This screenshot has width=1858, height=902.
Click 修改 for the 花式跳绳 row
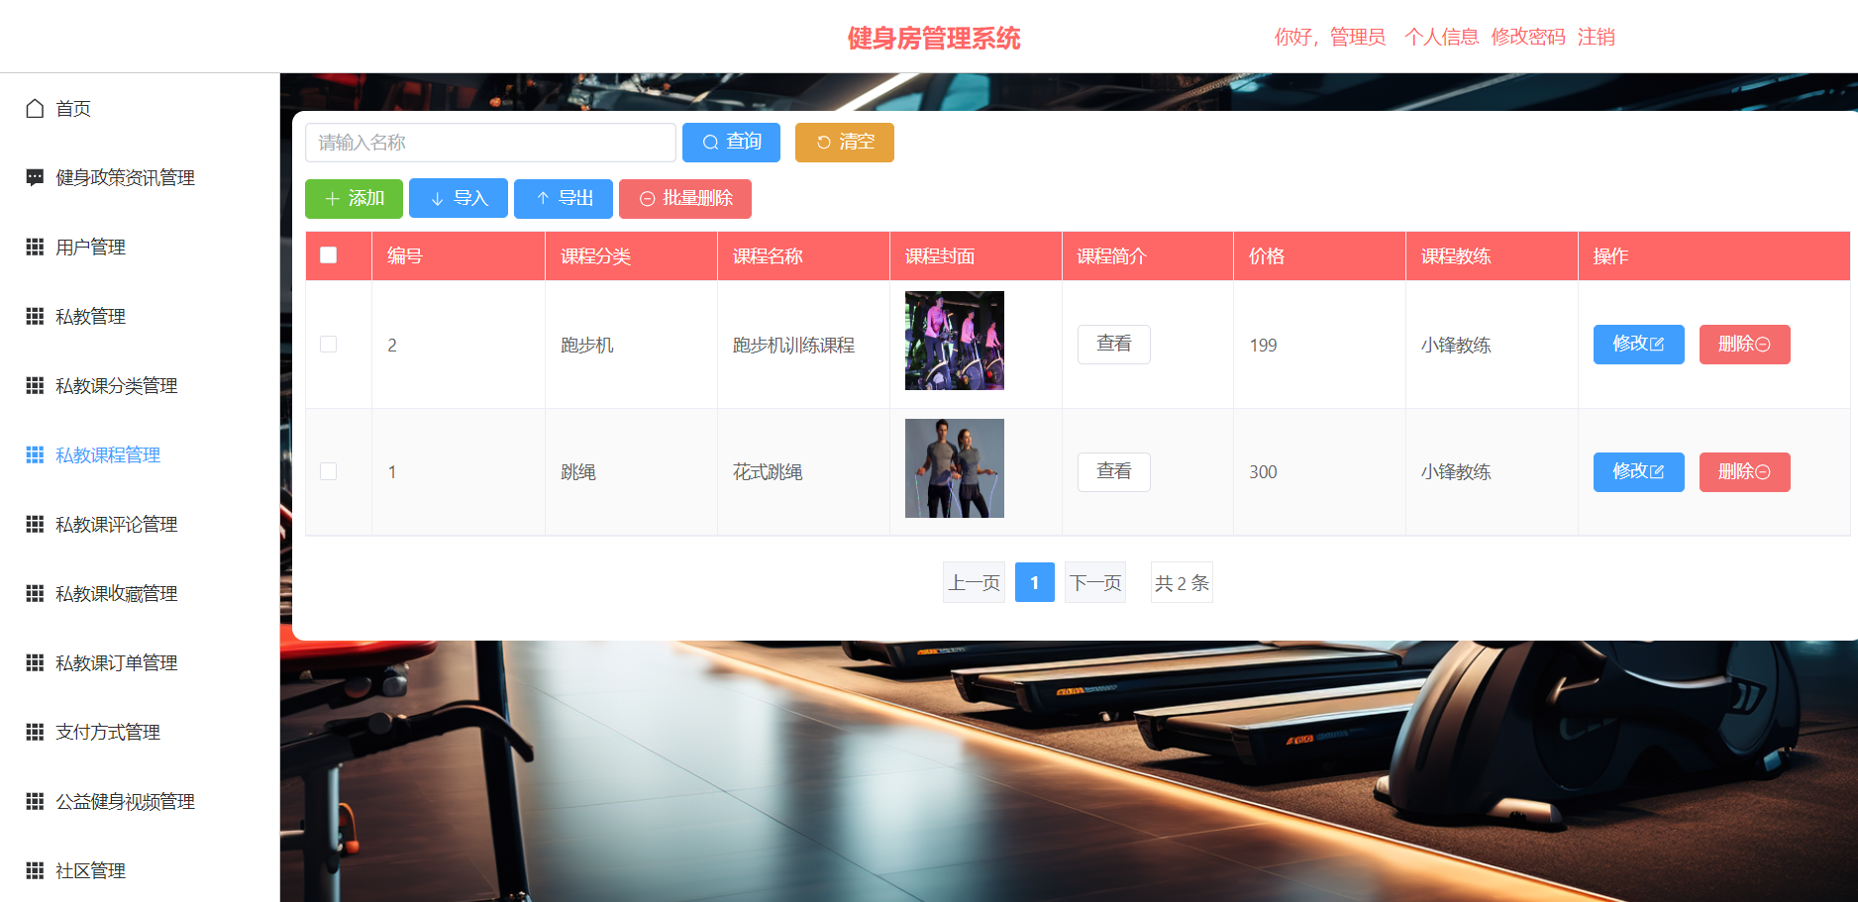(x=1639, y=472)
